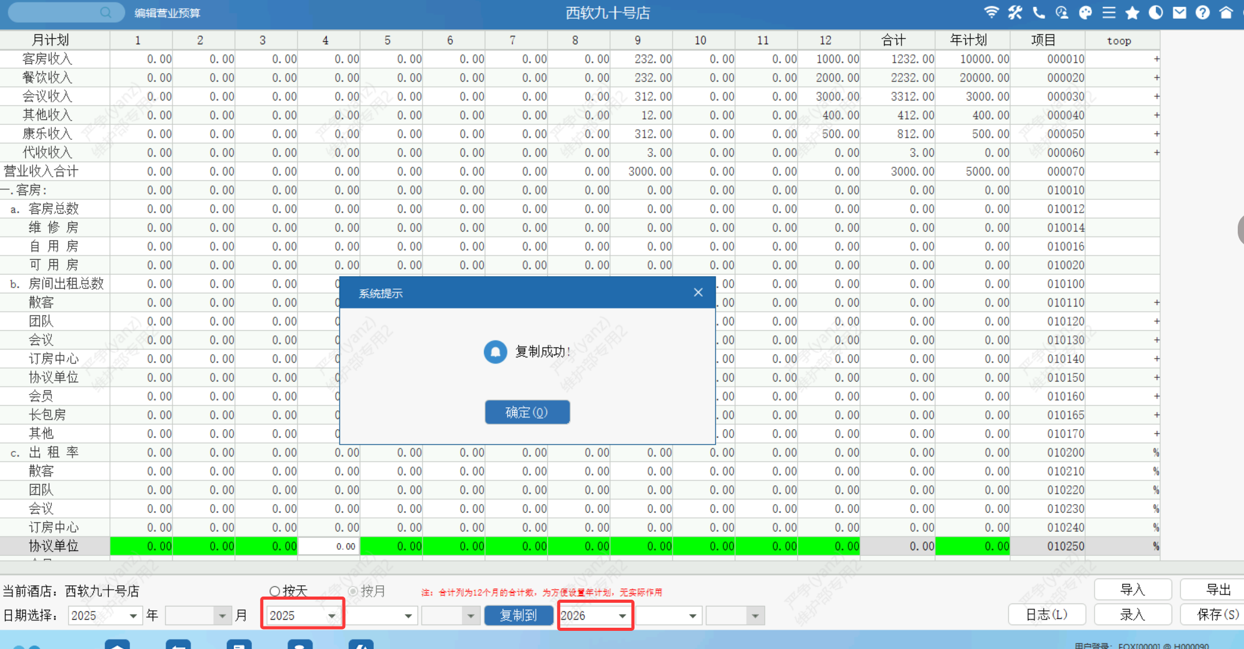Click the favorites star icon
This screenshot has width=1244, height=649.
point(1132,12)
